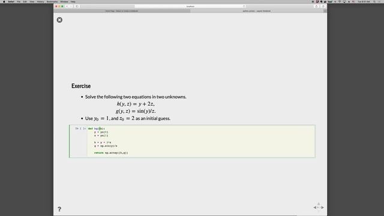
Task: Click Safari's share button
Action: pos(316,7)
